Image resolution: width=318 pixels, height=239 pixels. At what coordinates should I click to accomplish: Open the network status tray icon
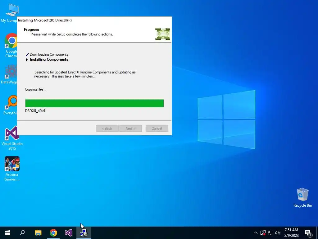pyautogui.click(x=270, y=233)
